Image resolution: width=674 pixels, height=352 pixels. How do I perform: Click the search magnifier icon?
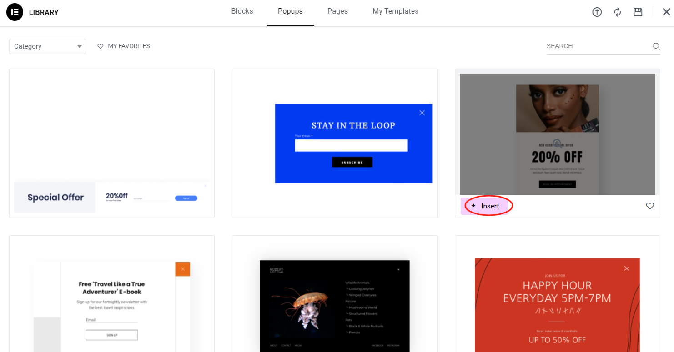656,46
